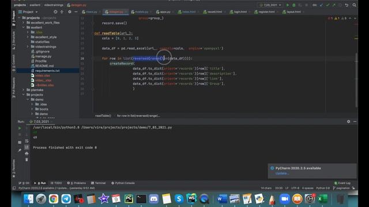Click the pin tab icon in Run panel
369x207 pixels.
point(20,150)
